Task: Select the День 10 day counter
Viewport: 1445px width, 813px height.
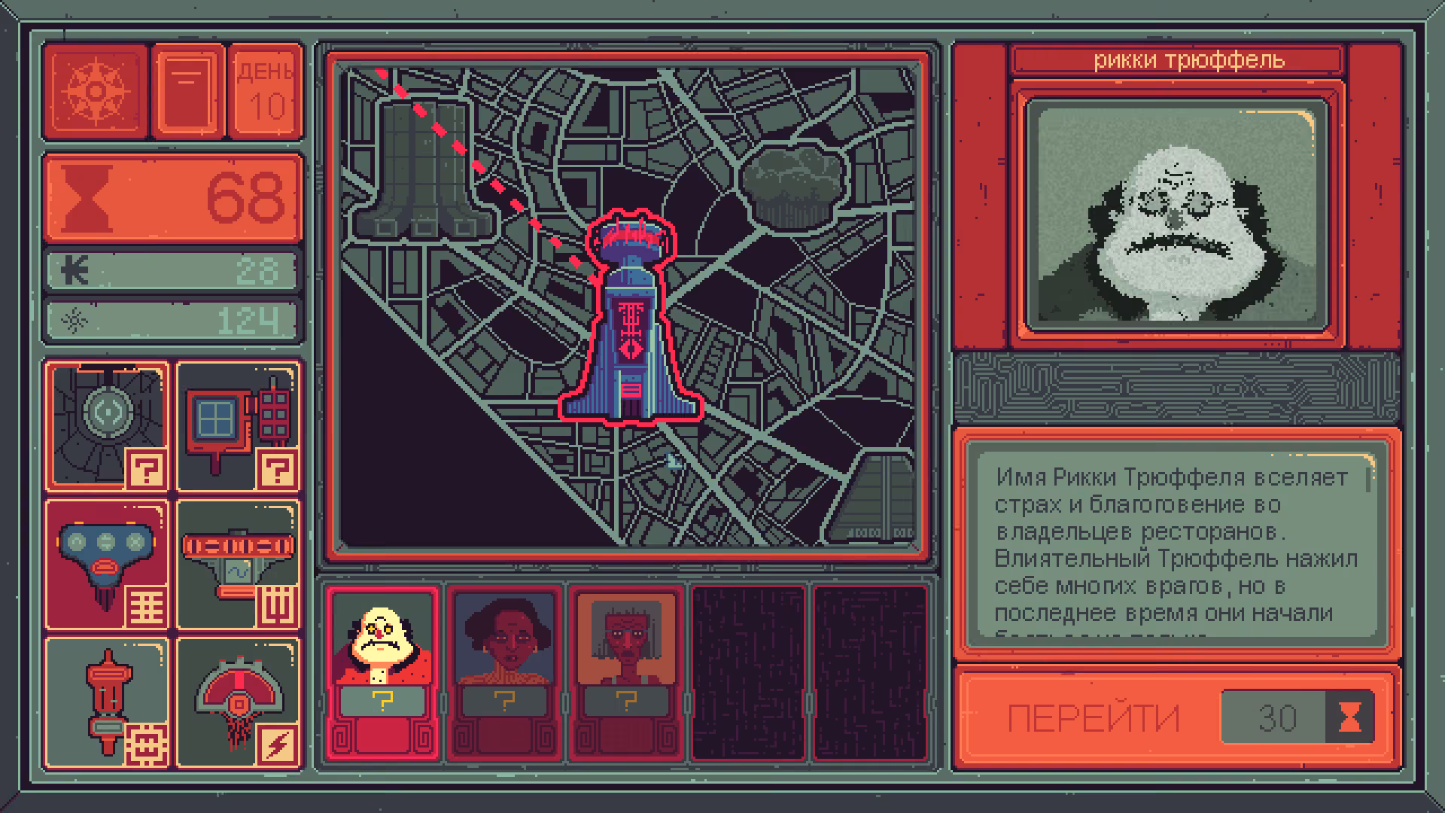Action: [x=265, y=92]
